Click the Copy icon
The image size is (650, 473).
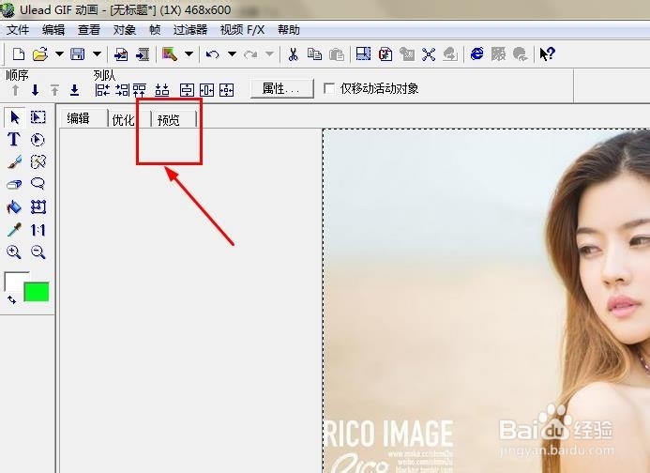coord(314,54)
